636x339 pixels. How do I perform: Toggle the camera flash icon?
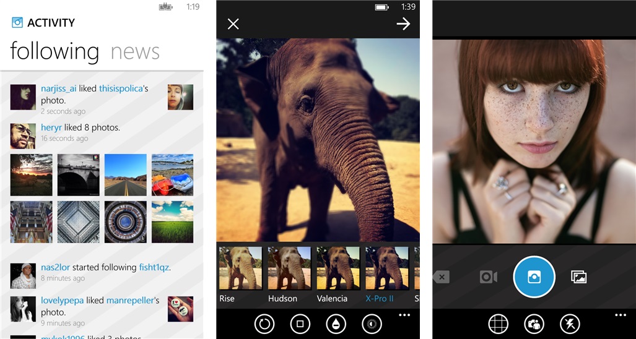(570, 324)
